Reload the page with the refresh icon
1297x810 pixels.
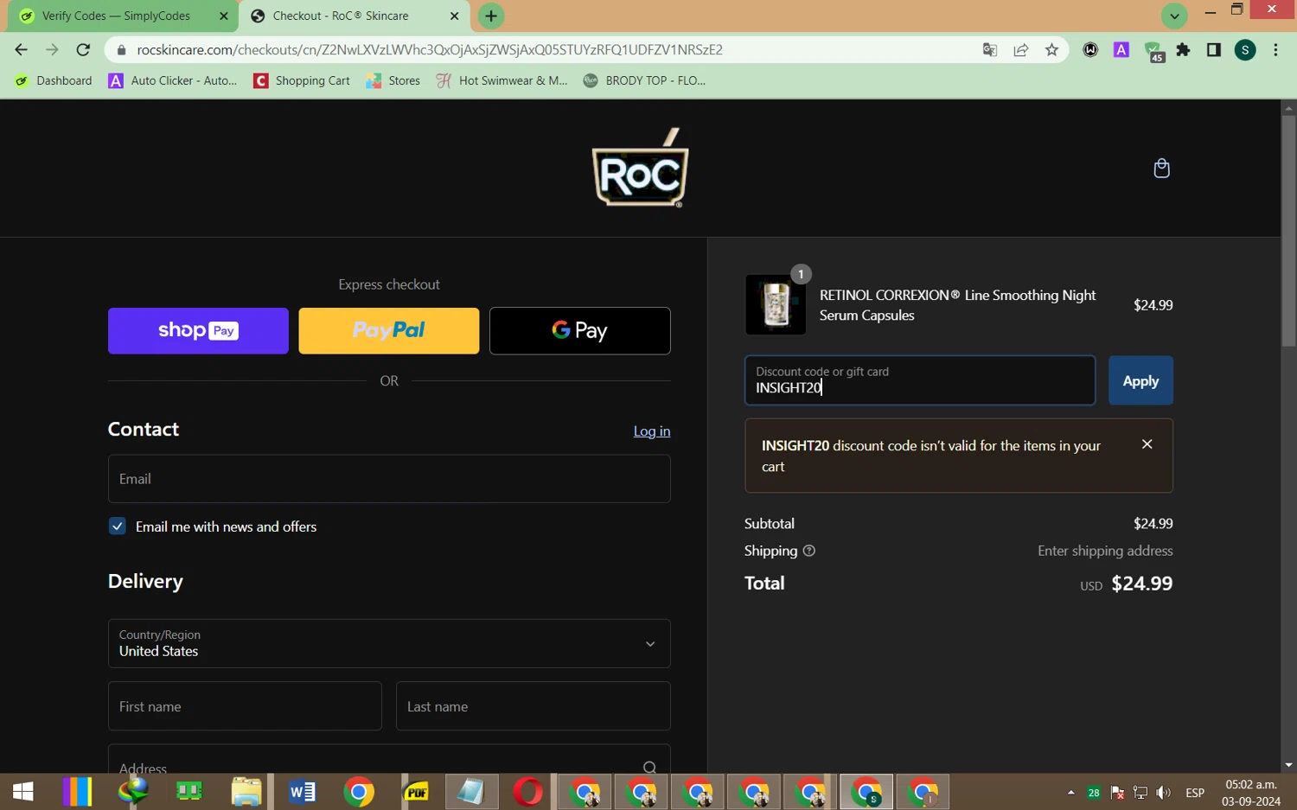83,49
